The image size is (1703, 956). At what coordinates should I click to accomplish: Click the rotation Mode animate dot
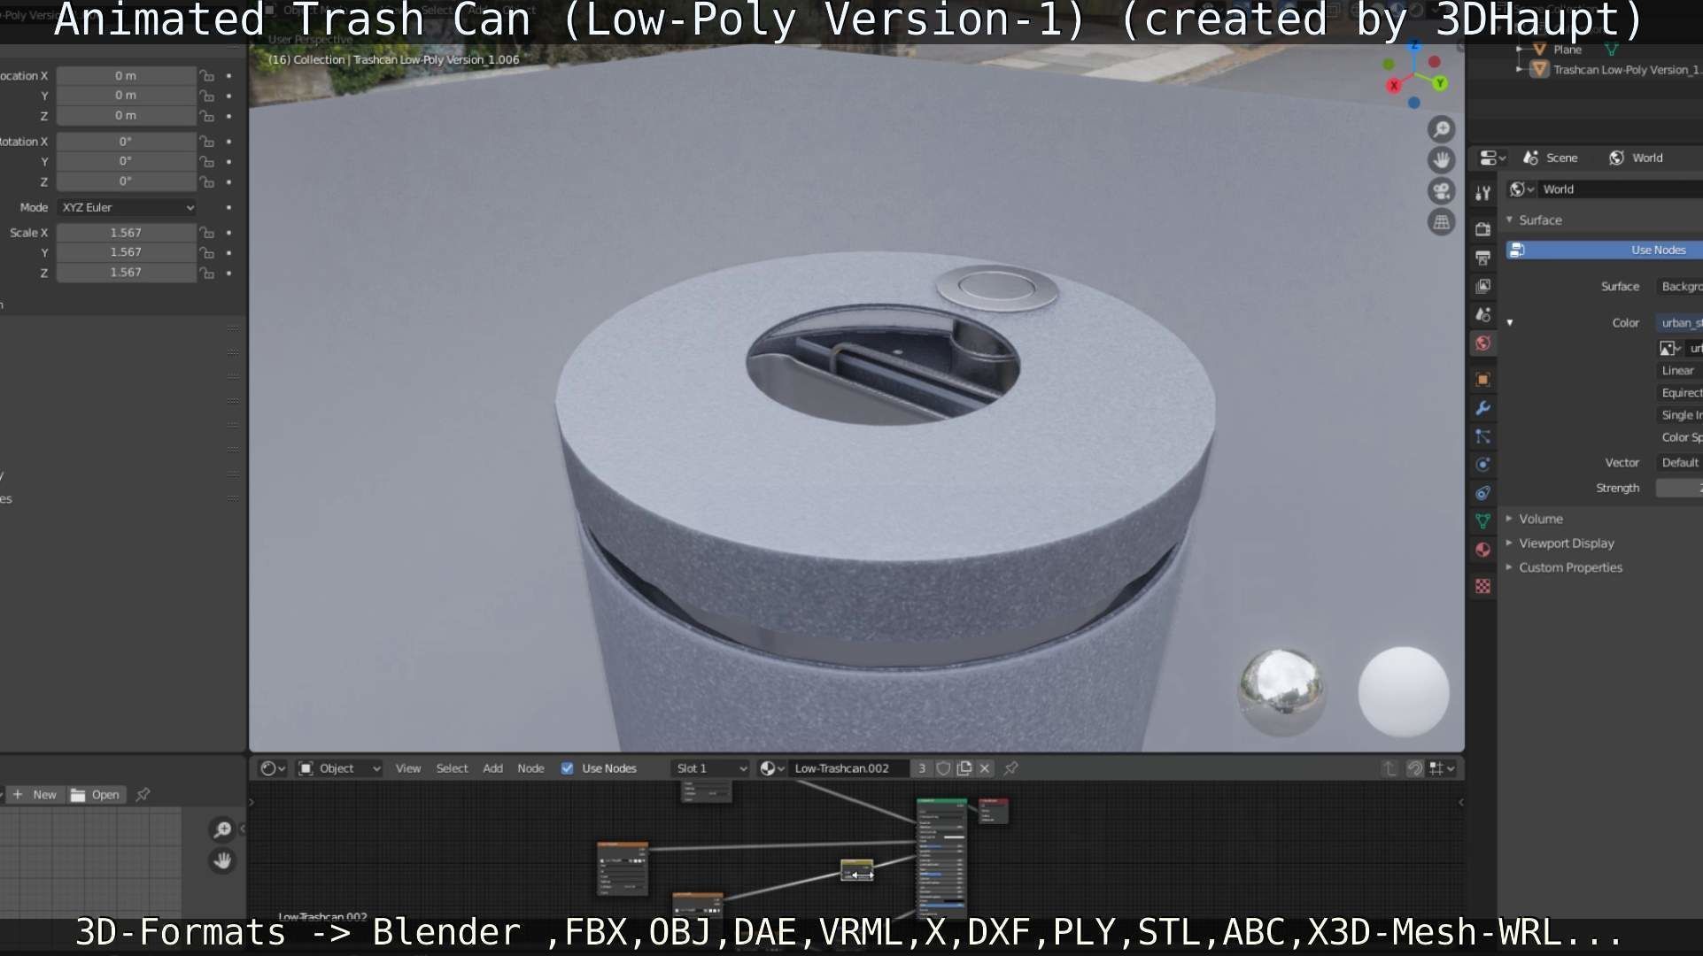(x=228, y=208)
